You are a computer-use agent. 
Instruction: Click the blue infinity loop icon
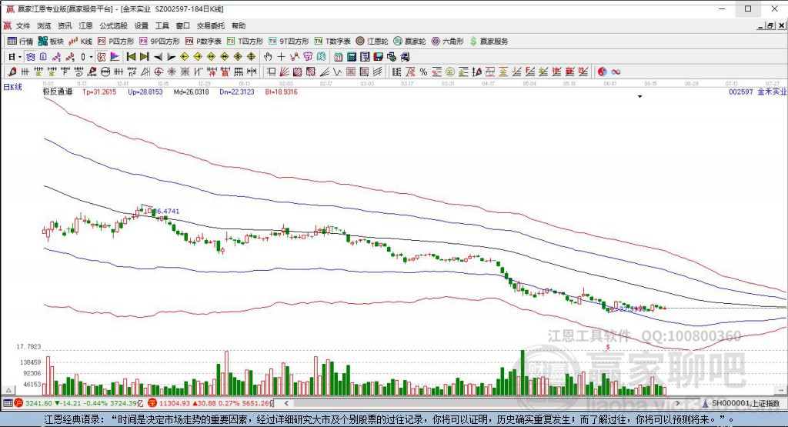(616, 72)
